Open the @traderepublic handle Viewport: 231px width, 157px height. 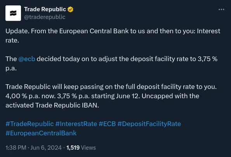[45, 17]
